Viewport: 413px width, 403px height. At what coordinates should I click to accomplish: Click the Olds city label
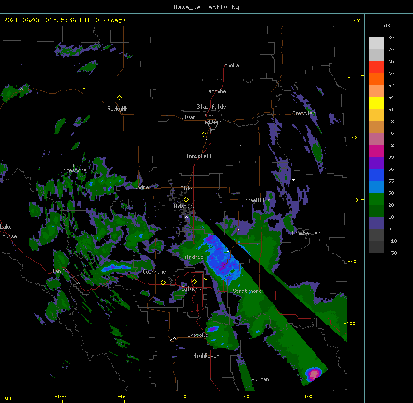tap(186, 189)
